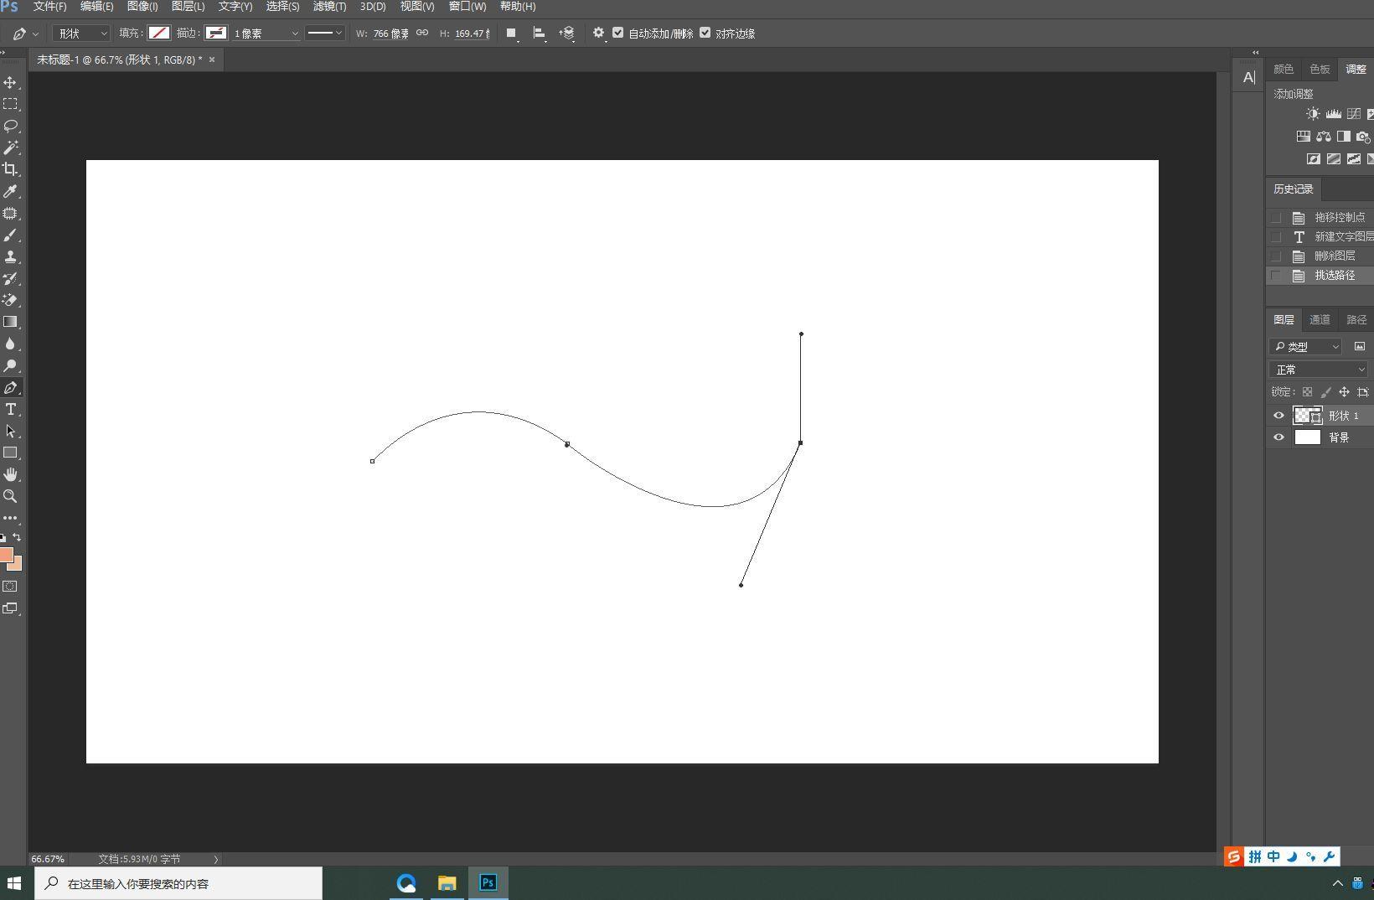
Task: Collapse the right panels double arrow
Action: click(x=1255, y=53)
